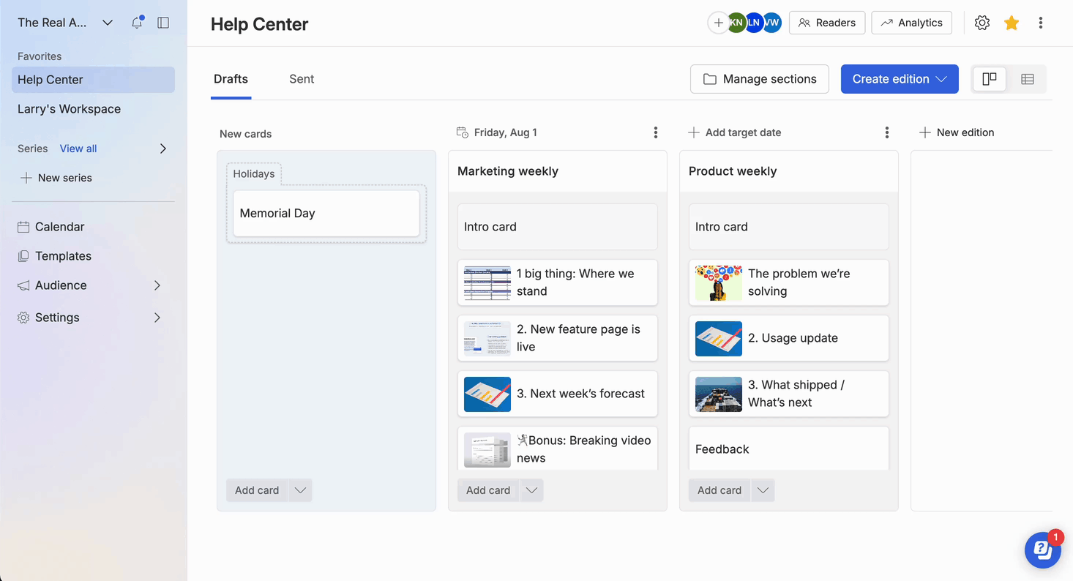The width and height of the screenshot is (1073, 581).
Task: Open the VW user avatar
Action: (772, 23)
